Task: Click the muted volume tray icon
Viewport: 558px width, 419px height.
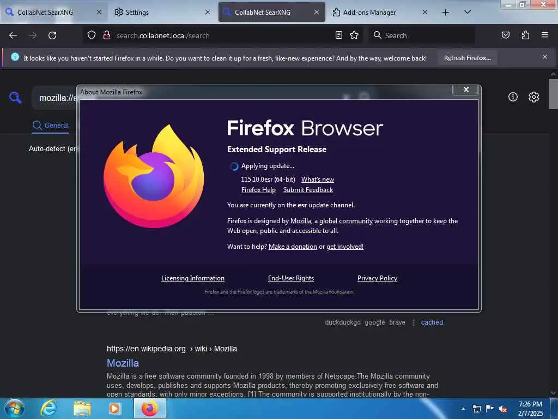Action: tap(503, 409)
